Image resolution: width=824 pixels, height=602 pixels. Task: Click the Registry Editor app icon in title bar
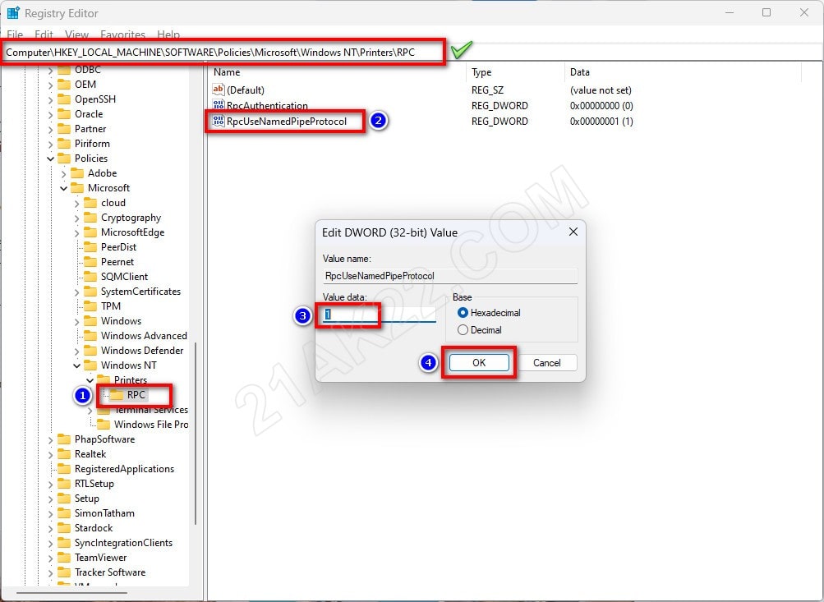click(13, 13)
